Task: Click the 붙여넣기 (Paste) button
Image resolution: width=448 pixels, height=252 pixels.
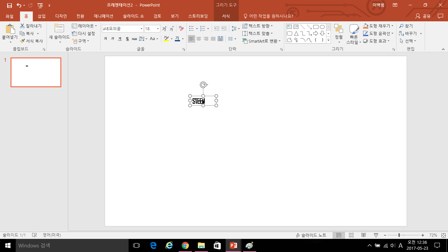Action: tap(10, 33)
